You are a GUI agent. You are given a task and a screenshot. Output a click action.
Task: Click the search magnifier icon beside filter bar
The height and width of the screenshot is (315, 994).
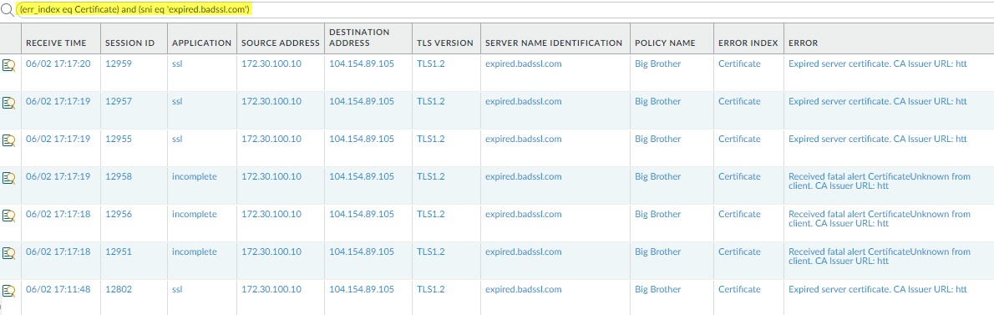[6, 10]
